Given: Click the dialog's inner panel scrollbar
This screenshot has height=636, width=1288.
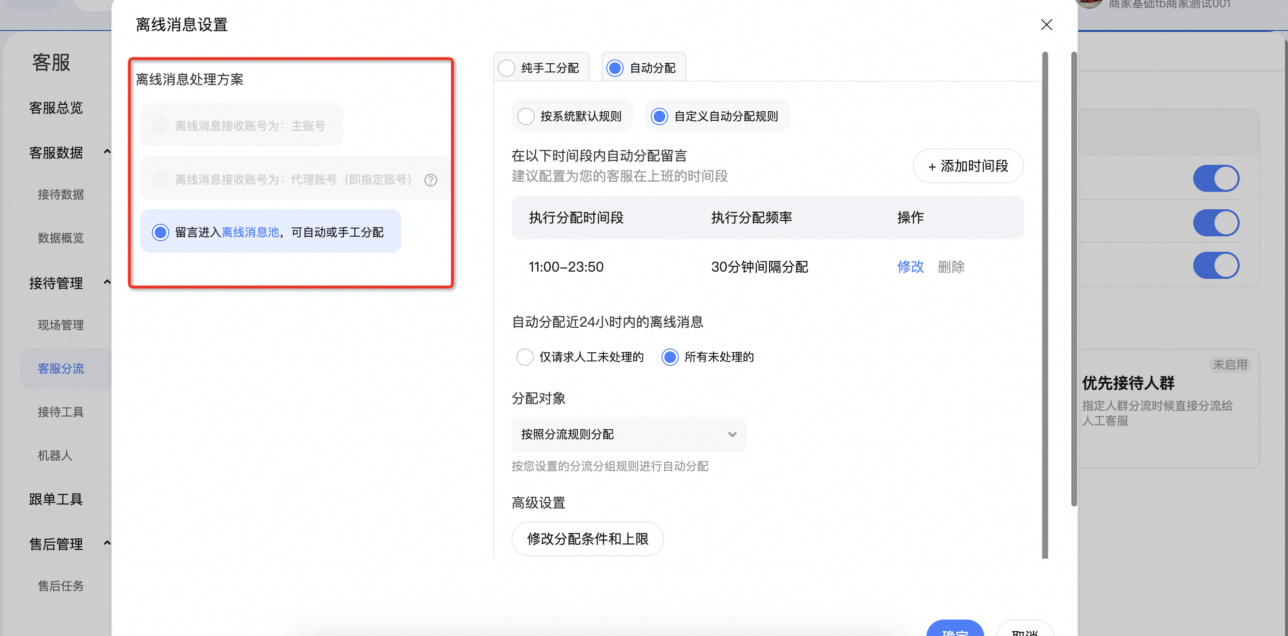Looking at the screenshot, I should coord(1044,305).
